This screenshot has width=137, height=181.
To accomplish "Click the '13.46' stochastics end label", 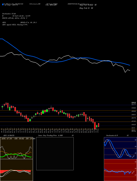I will (133, 157).
